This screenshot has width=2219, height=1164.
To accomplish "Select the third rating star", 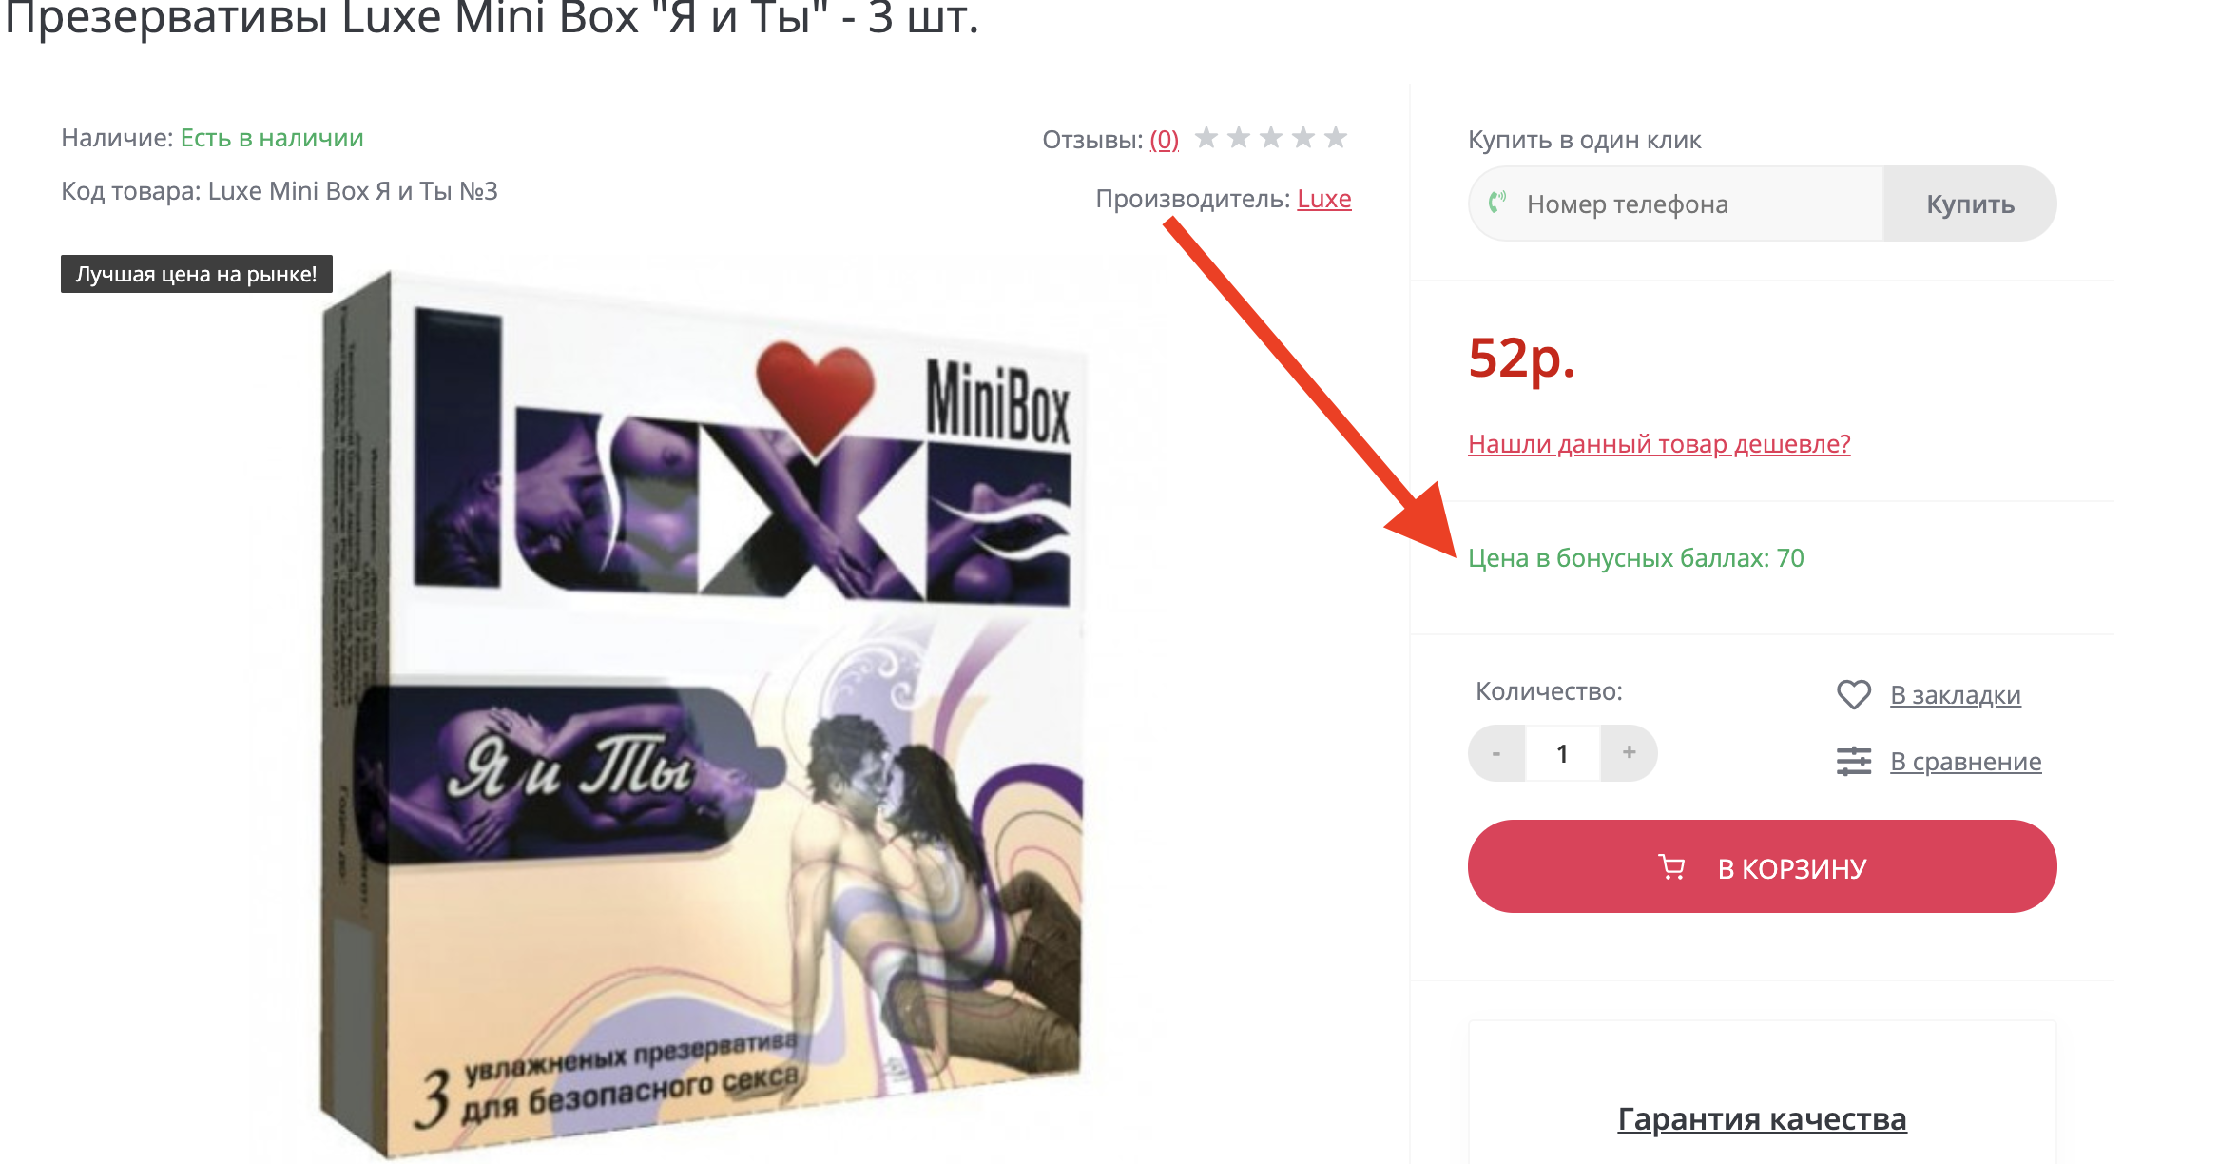I will 1271,138.
